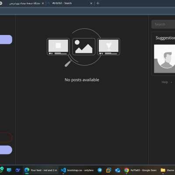
Task: Click the image placeholder icon above No posts
Action: [84, 46]
